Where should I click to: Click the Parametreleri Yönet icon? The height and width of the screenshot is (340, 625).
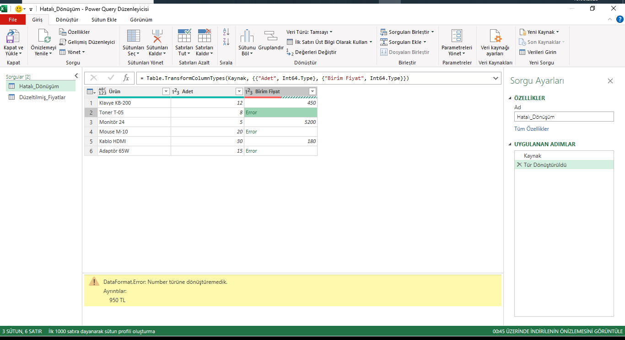(457, 36)
